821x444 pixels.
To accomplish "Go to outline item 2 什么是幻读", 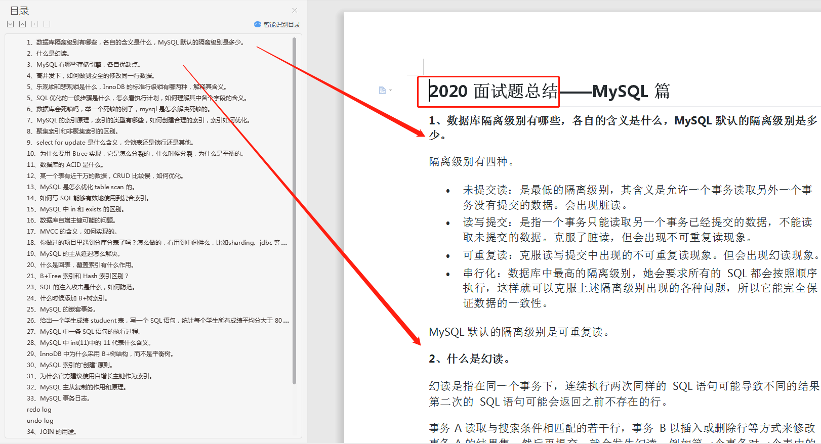I will (x=49, y=54).
